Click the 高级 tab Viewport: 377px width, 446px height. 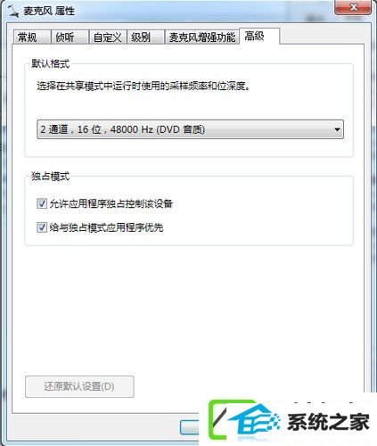tap(259, 36)
